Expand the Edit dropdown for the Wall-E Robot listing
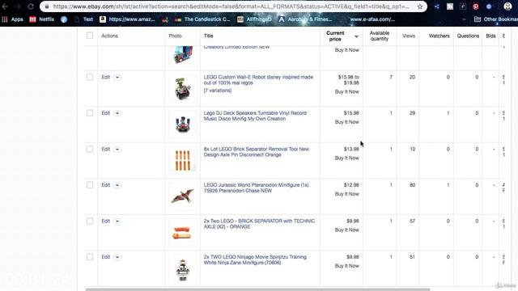Screen dimensions: 518x291 click(x=117, y=78)
